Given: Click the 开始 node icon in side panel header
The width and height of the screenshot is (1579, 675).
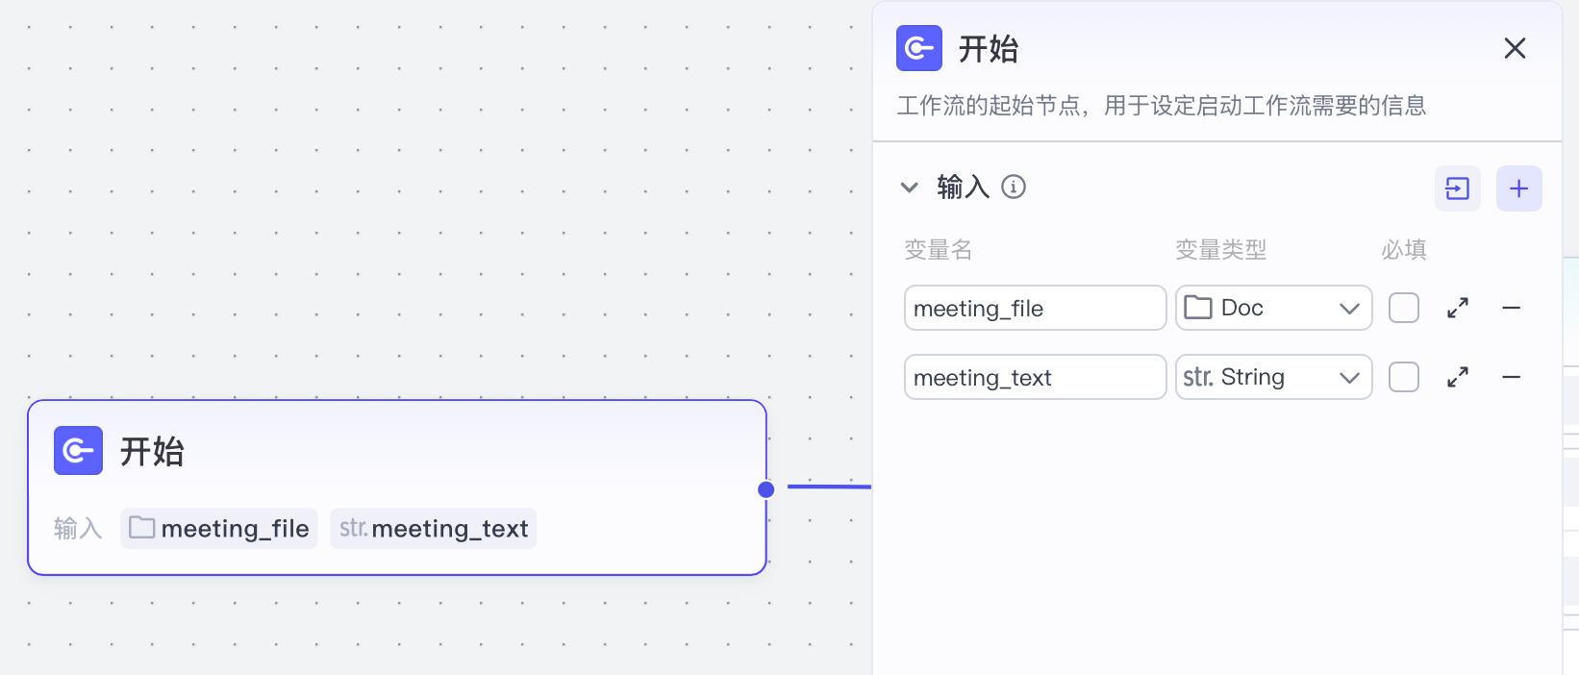Looking at the screenshot, I should 918,48.
